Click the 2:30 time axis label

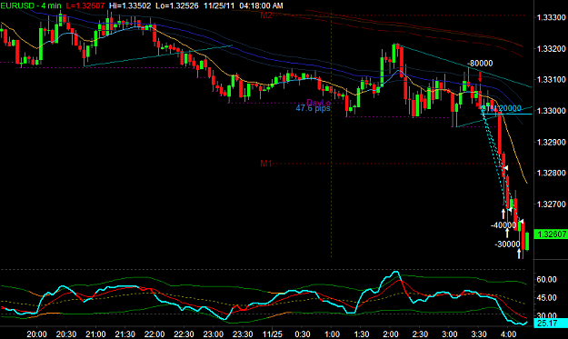point(420,334)
